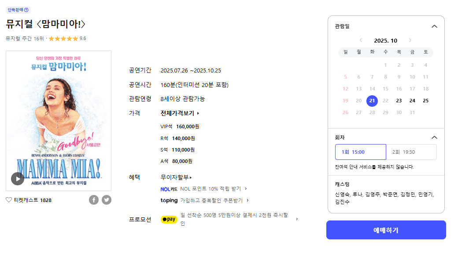This screenshot has height=278, width=469.
Task: Collapse the 관람일 section
Action: [x=434, y=26]
